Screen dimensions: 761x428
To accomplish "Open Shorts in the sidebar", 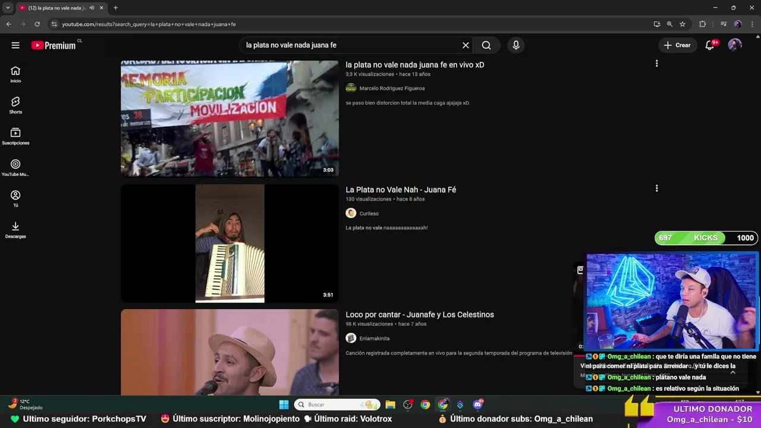I will (x=15, y=105).
